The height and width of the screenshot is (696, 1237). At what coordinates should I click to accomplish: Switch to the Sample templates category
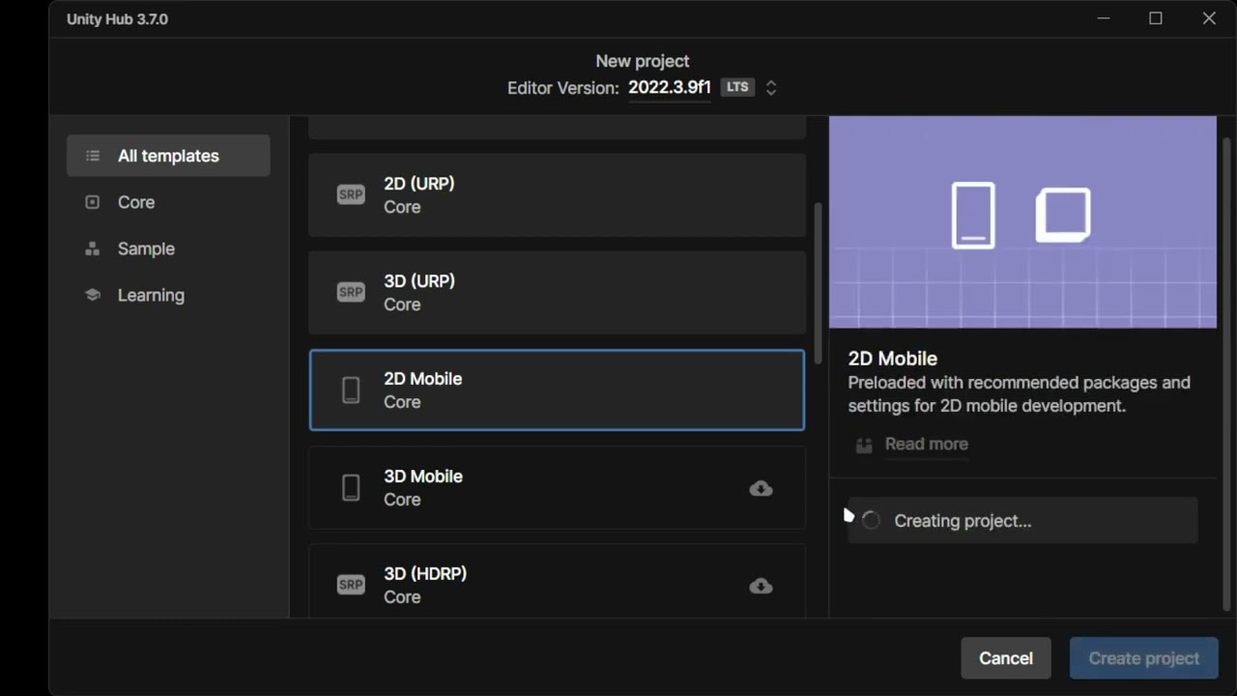click(x=168, y=248)
